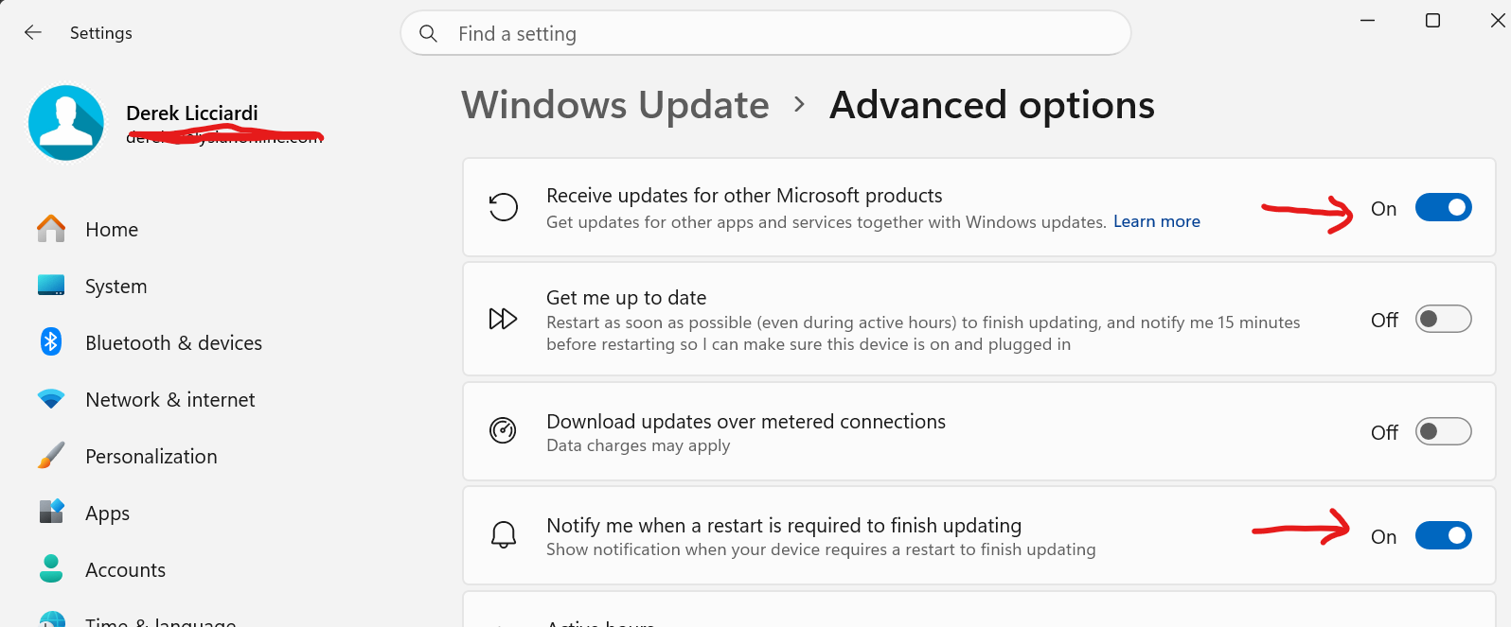1511x627 pixels.
Task: Click the Network wifi icon
Action: 51,399
